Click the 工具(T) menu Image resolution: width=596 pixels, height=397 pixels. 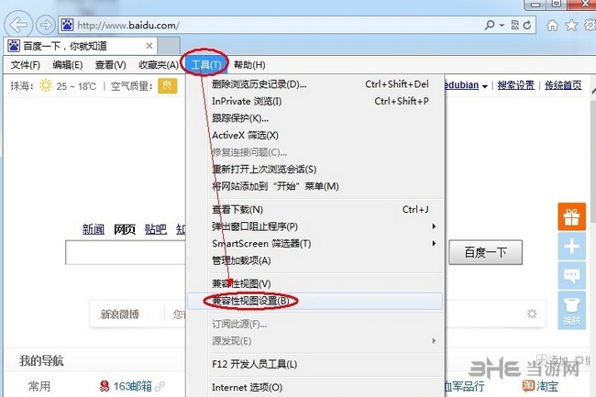(x=205, y=65)
